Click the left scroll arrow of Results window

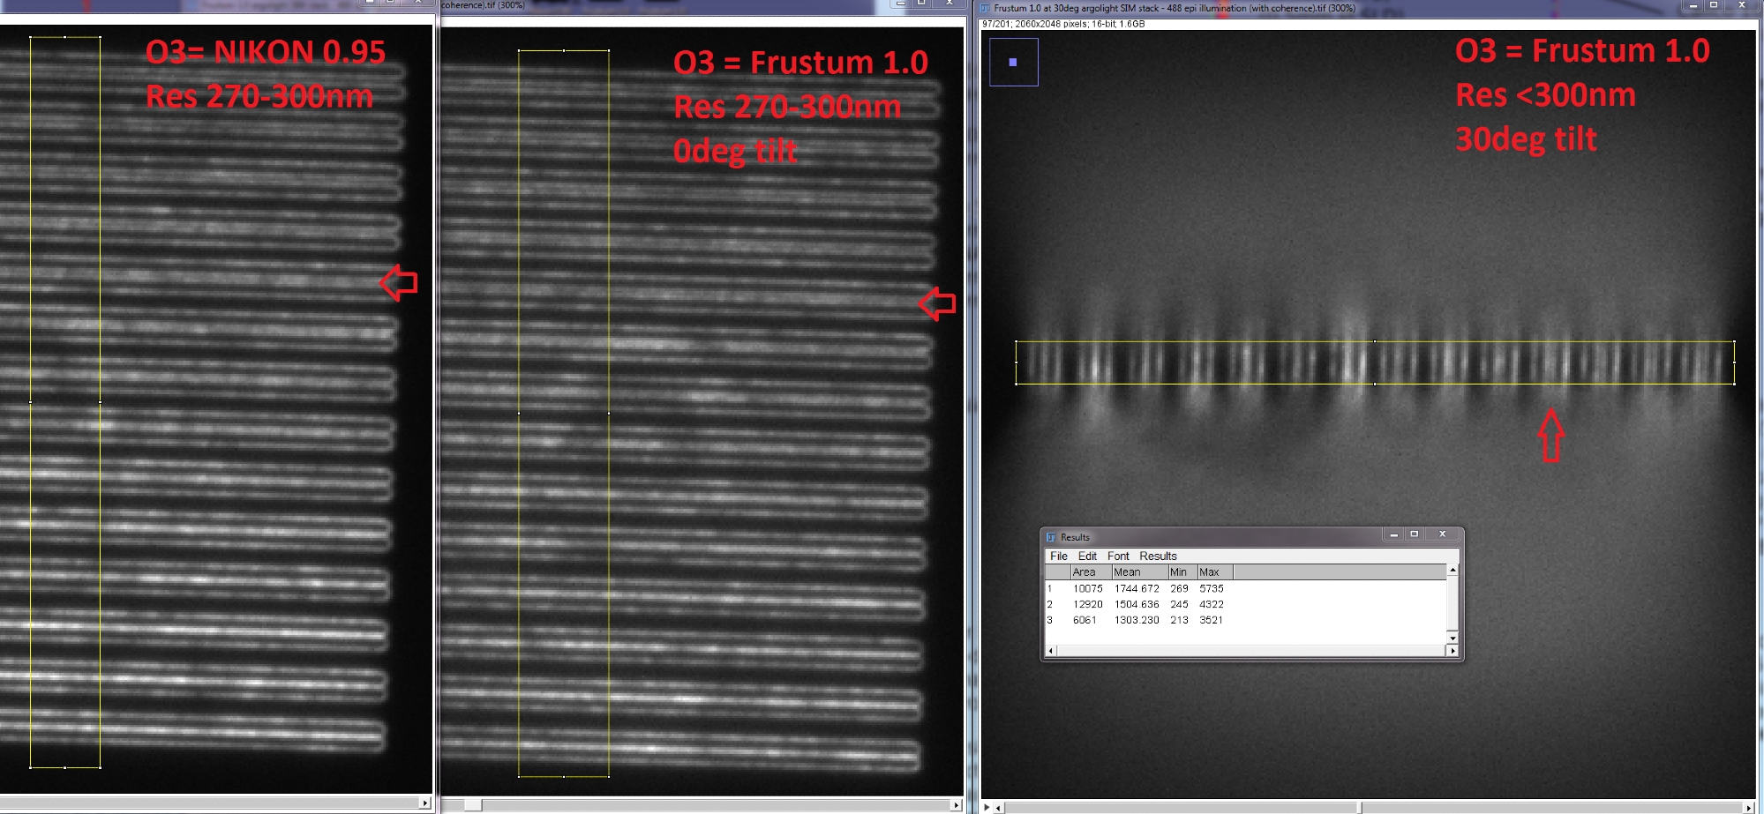[1050, 651]
